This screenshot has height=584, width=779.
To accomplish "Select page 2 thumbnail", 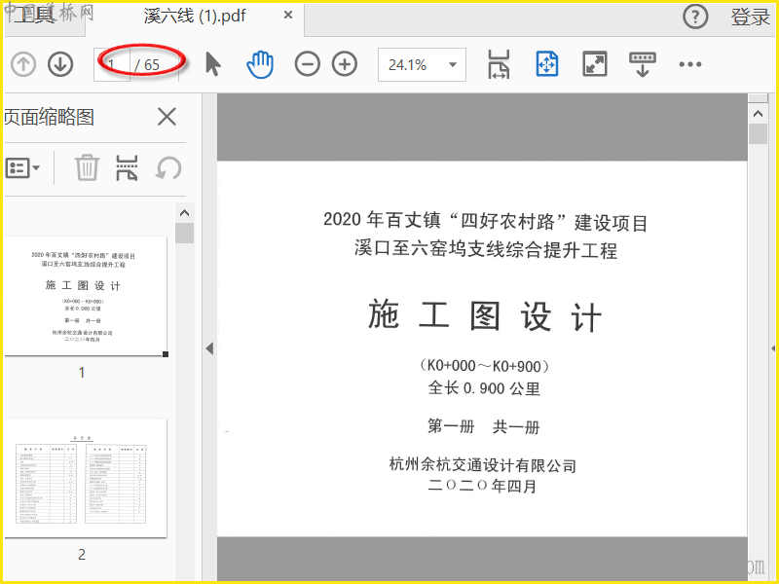I will [x=86, y=478].
